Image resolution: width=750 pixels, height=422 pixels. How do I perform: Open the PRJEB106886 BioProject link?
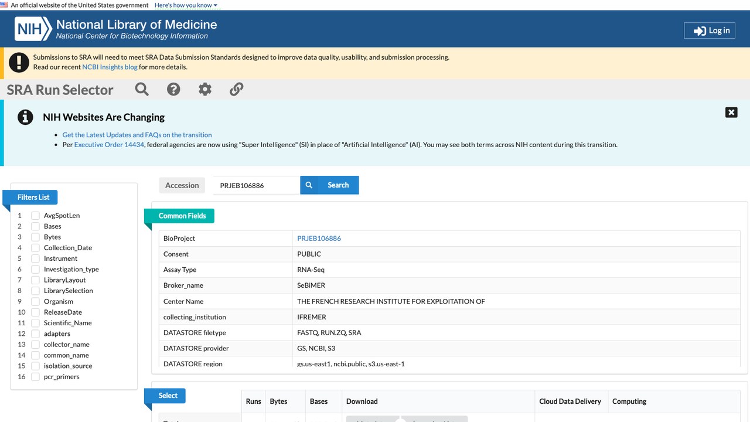(319, 239)
